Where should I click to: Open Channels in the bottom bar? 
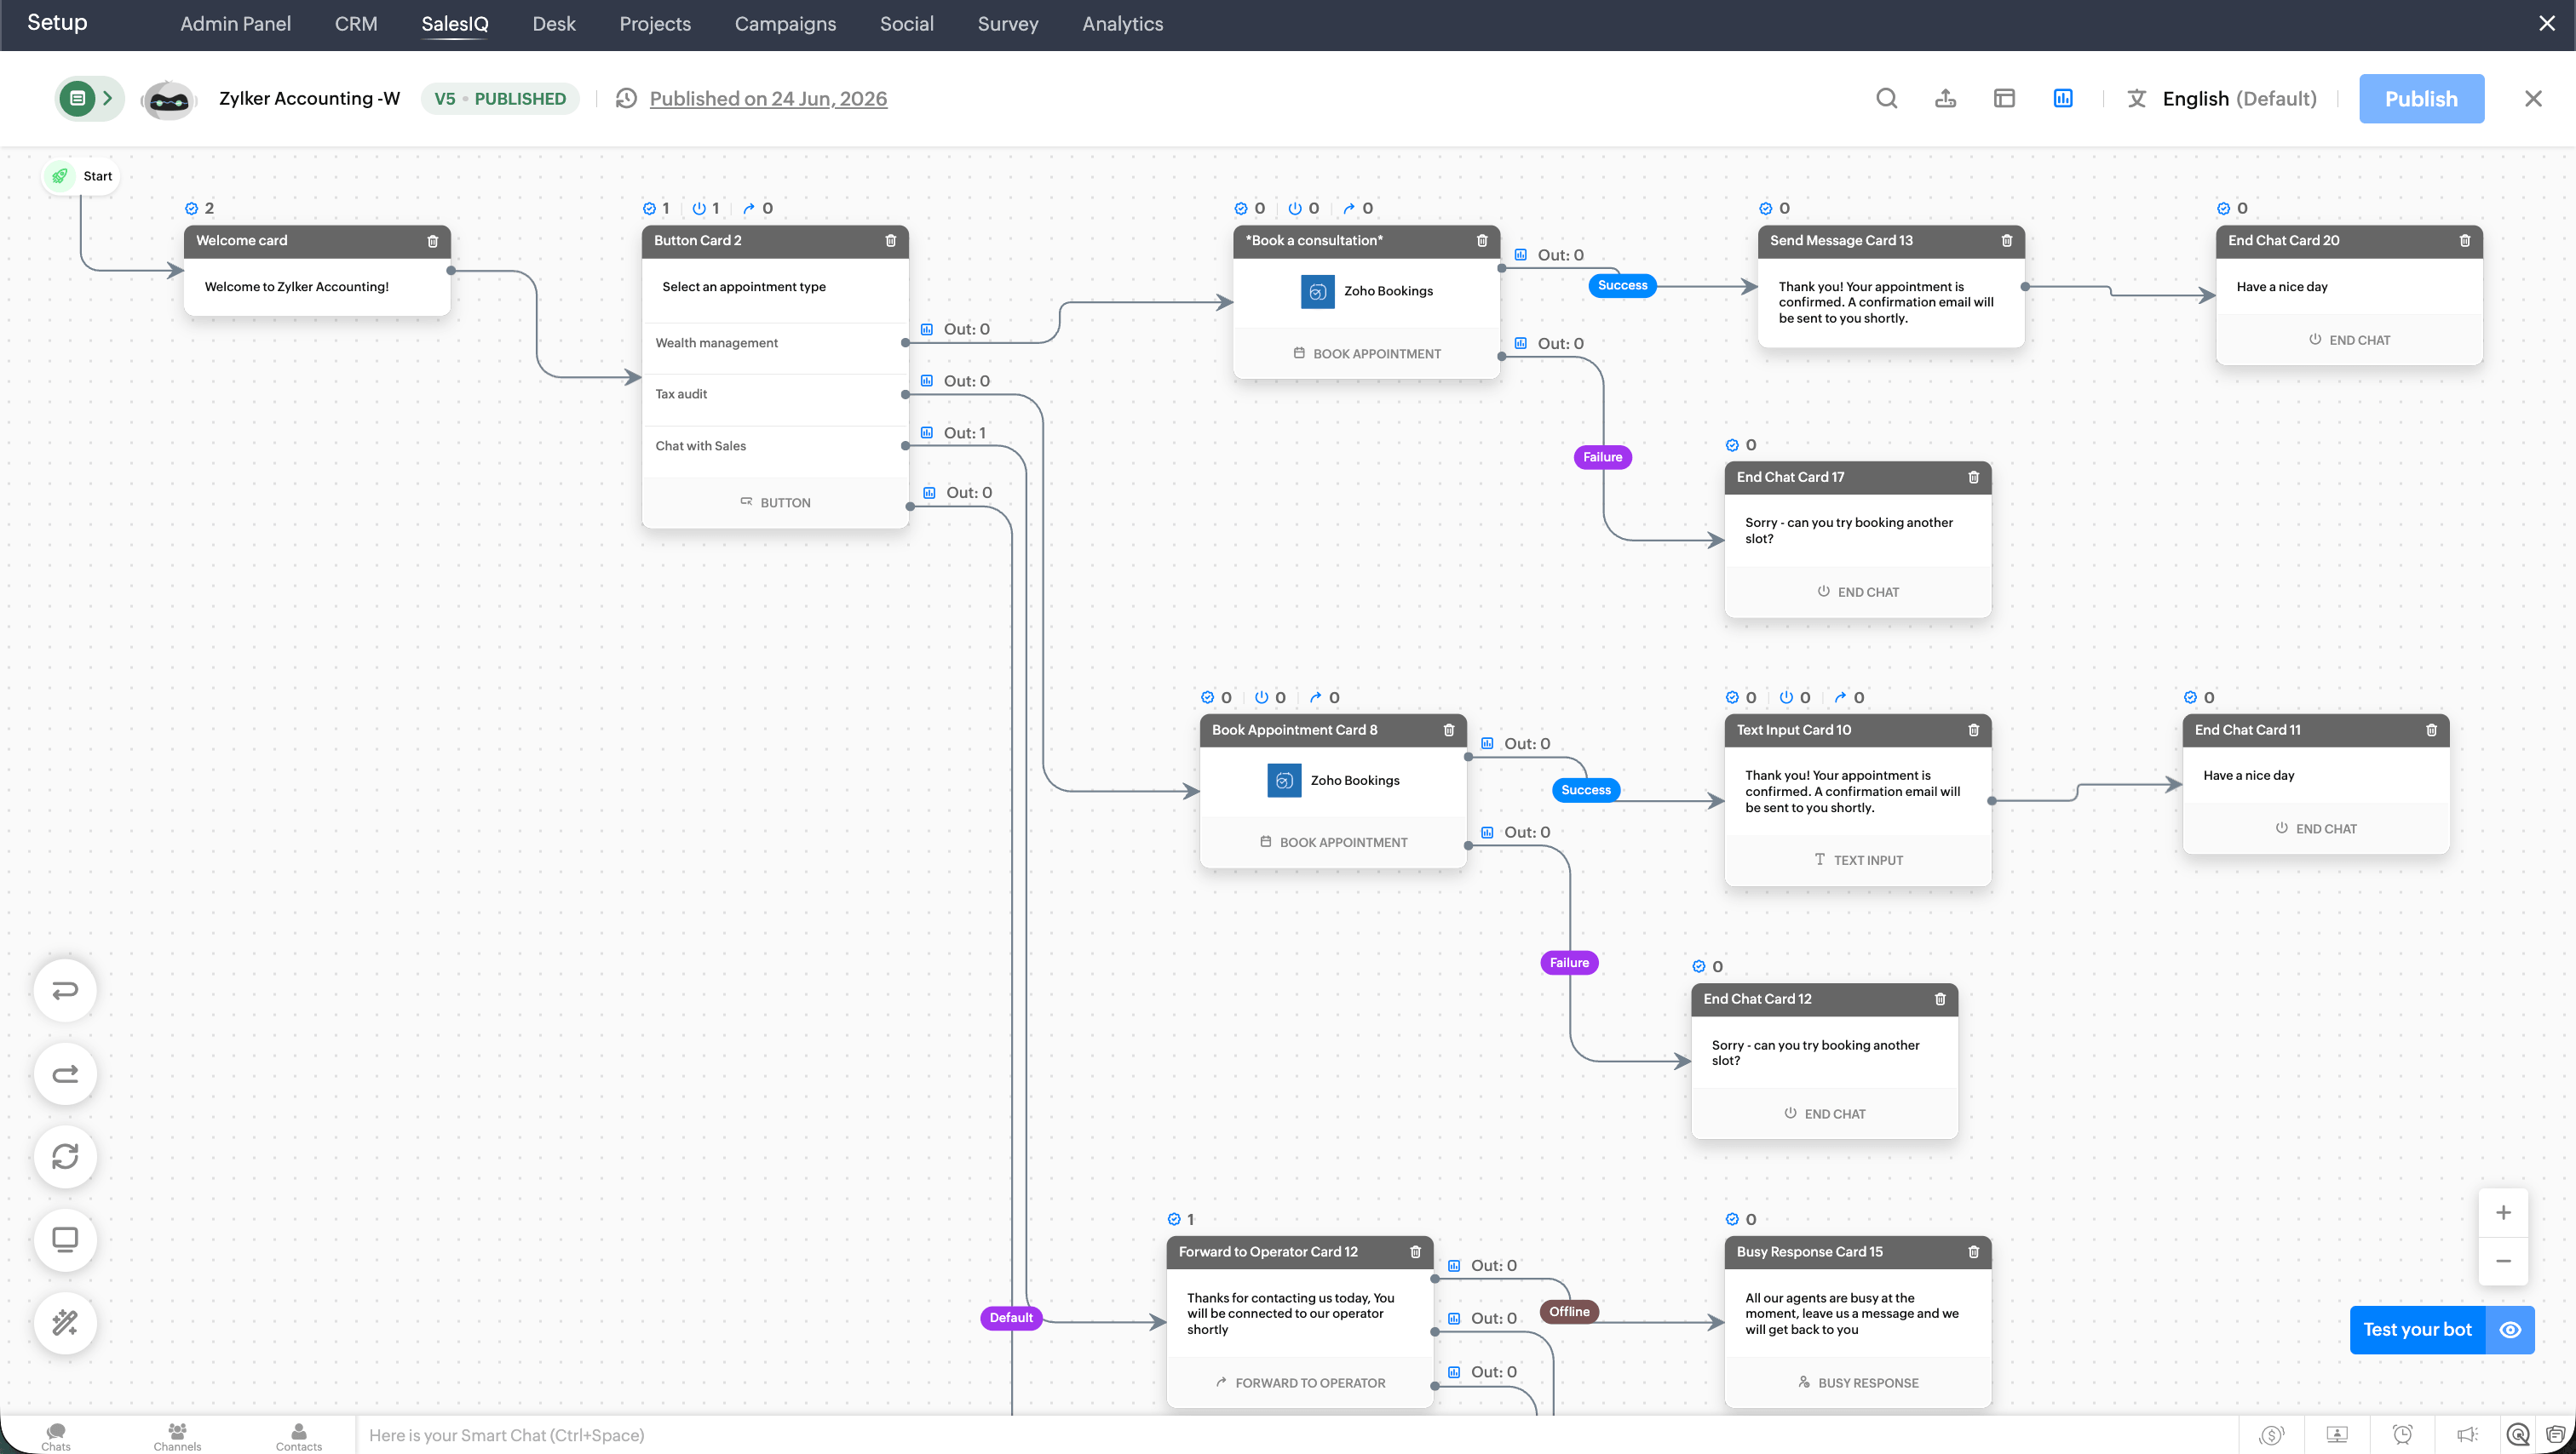pyautogui.click(x=178, y=1437)
